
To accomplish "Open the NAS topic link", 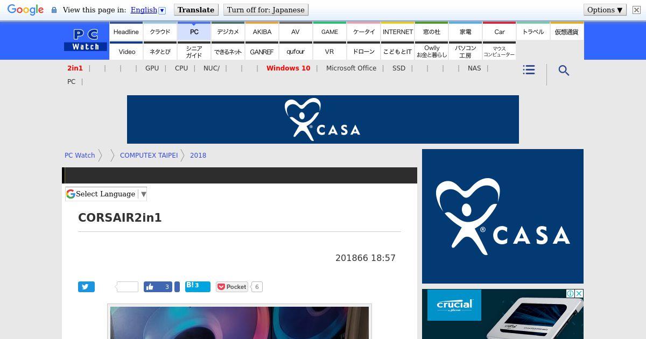I will point(474,68).
